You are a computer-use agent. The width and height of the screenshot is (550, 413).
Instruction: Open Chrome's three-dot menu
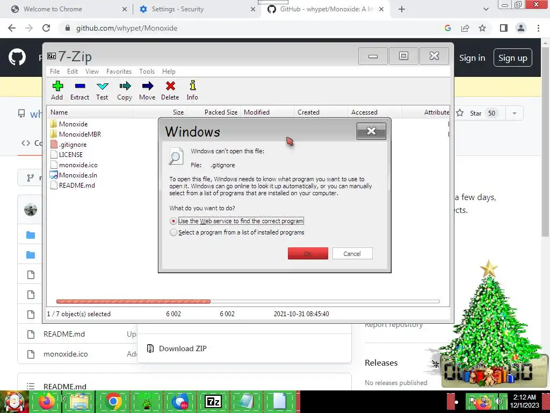[x=538, y=28]
